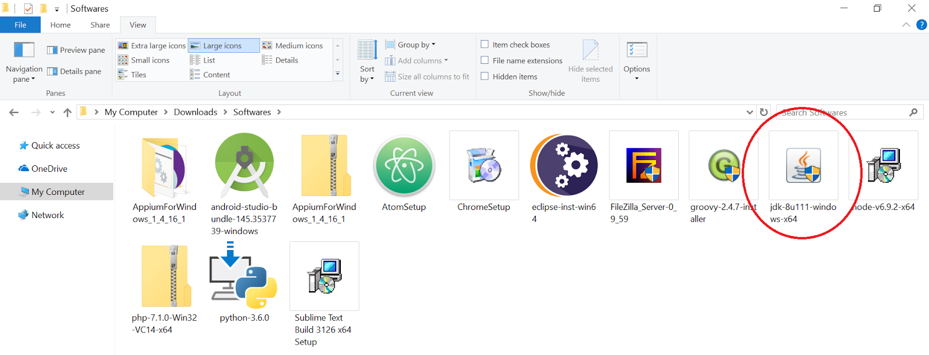The image size is (929, 355).
Task: Choose Extra large icons layout
Action: point(152,45)
